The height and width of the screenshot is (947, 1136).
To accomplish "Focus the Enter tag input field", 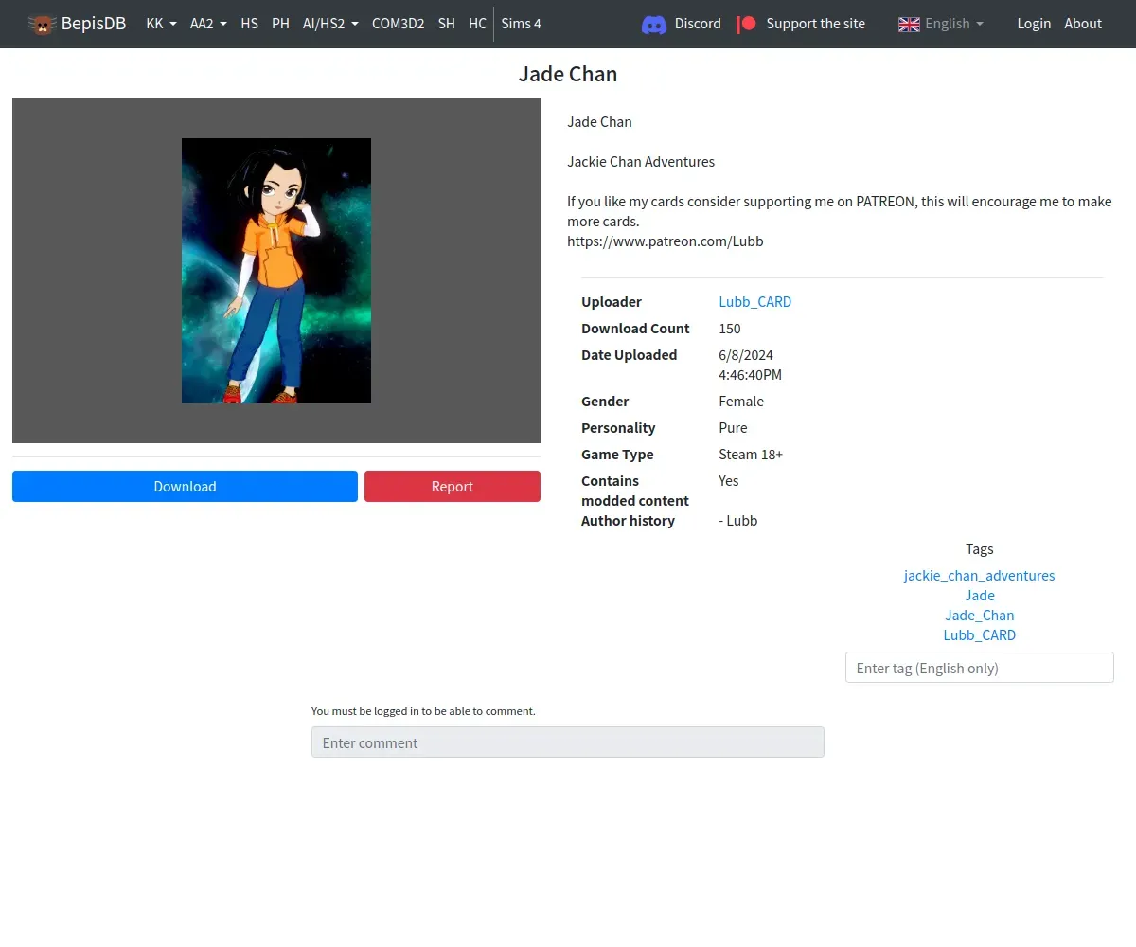I will pyautogui.click(x=979, y=667).
